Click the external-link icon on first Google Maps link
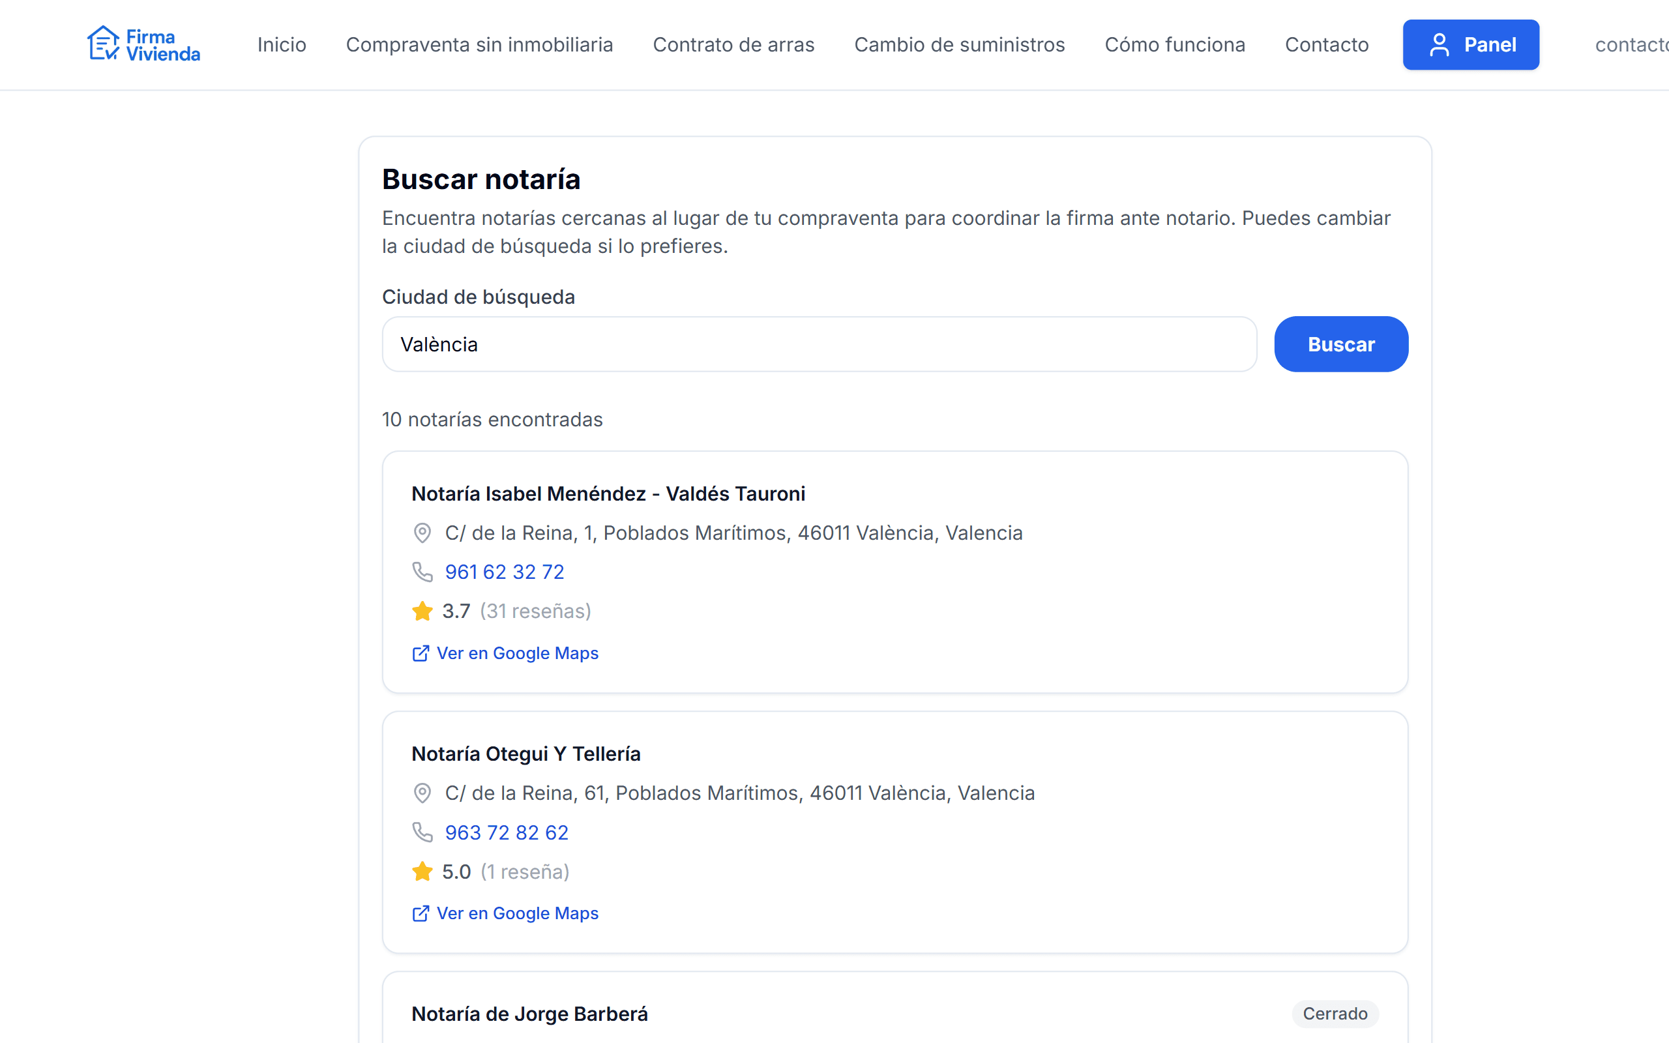This screenshot has height=1043, width=1669. tap(421, 653)
